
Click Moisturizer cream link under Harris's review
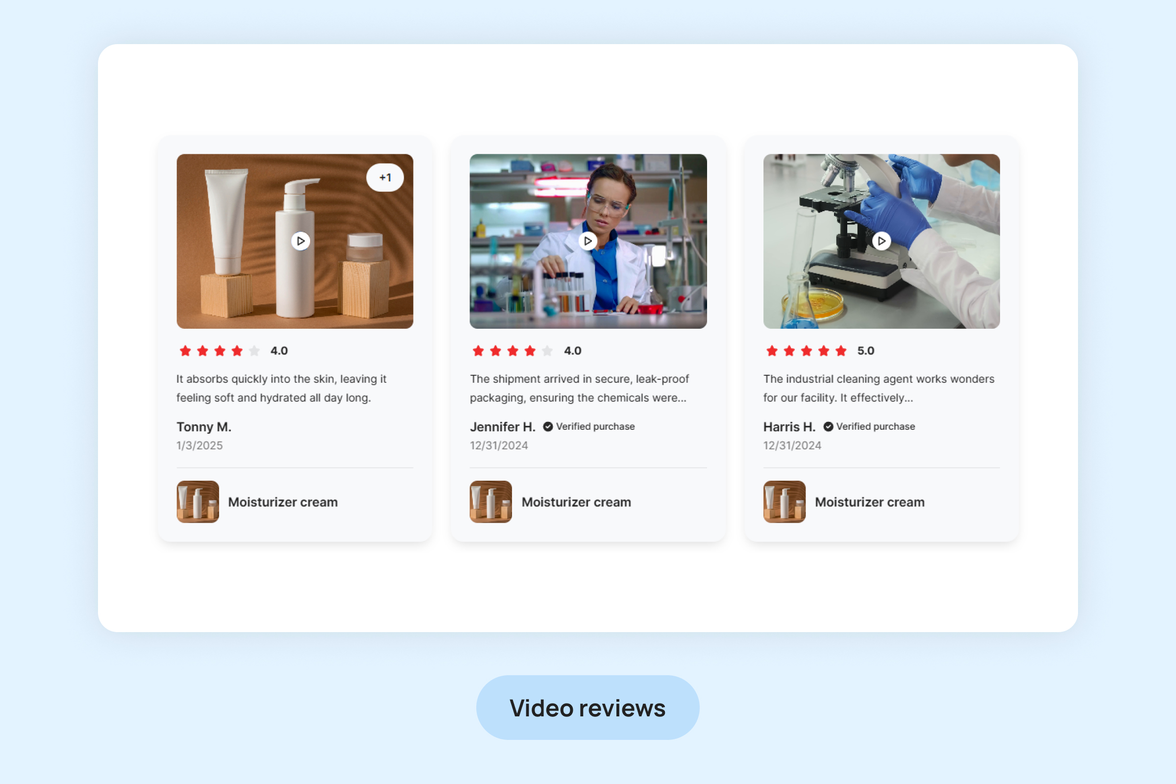869,502
